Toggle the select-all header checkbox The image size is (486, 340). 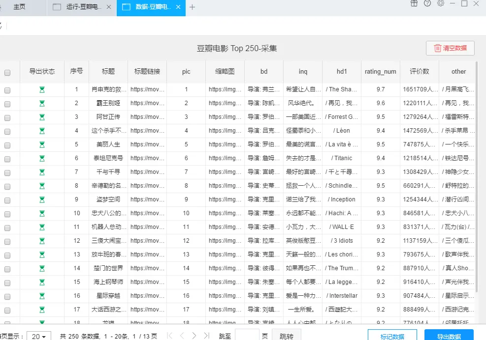pos(7,73)
